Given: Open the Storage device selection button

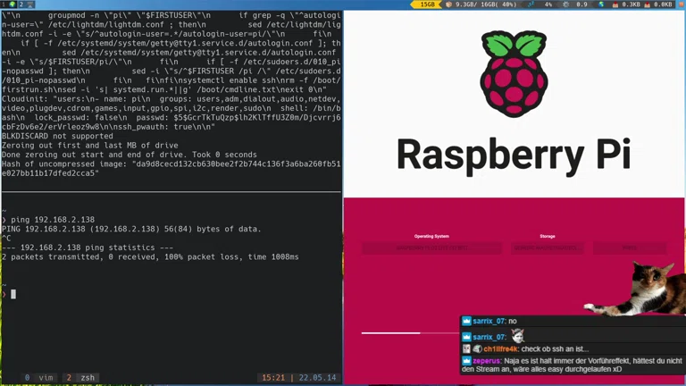Looking at the screenshot, I should (547, 248).
